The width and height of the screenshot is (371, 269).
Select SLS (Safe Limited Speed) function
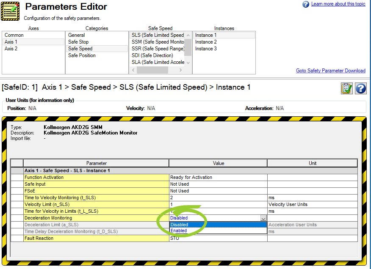pyautogui.click(x=157, y=35)
